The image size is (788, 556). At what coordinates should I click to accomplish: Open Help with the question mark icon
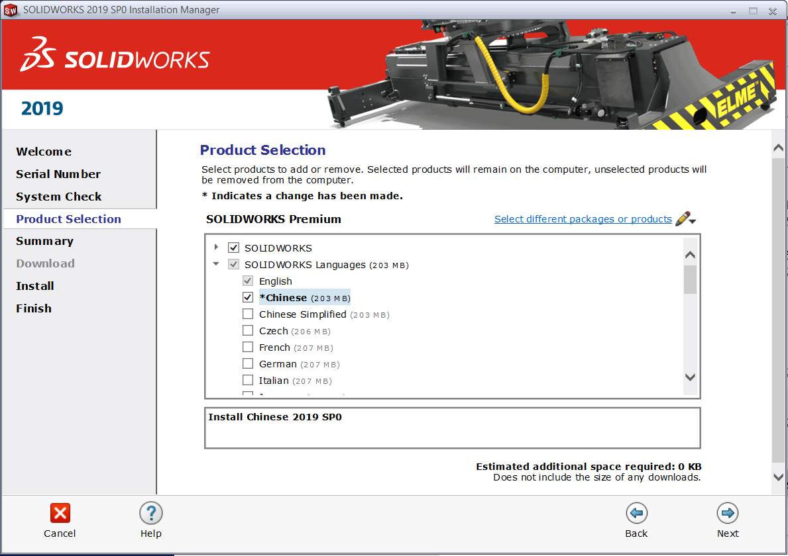coord(150,513)
